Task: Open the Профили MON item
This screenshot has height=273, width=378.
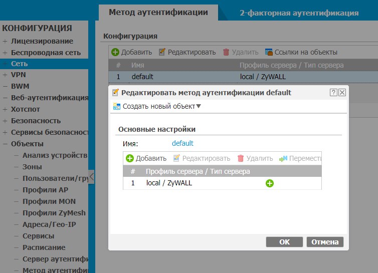Action: (x=49, y=201)
